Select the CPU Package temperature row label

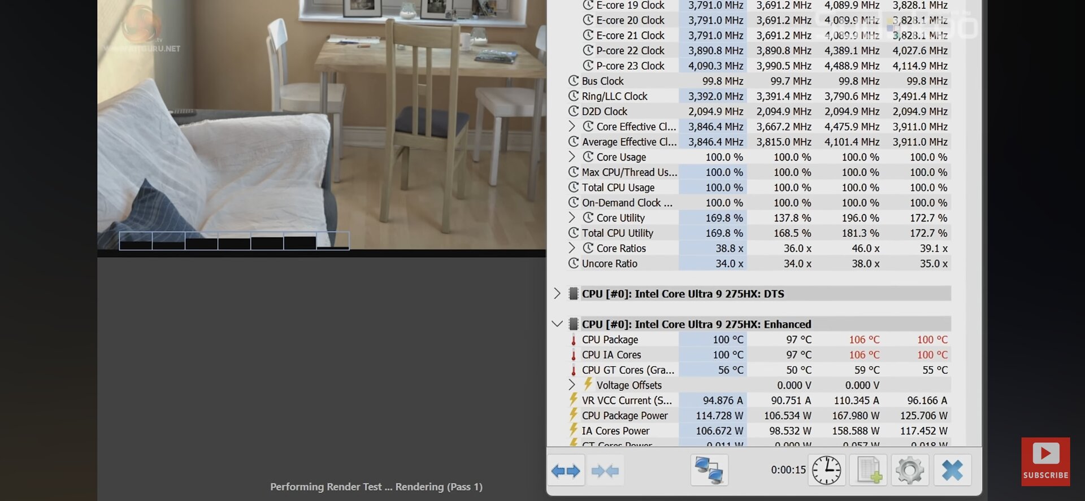610,340
